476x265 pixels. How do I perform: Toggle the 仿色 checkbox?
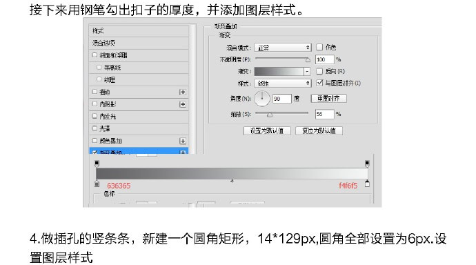319,47
